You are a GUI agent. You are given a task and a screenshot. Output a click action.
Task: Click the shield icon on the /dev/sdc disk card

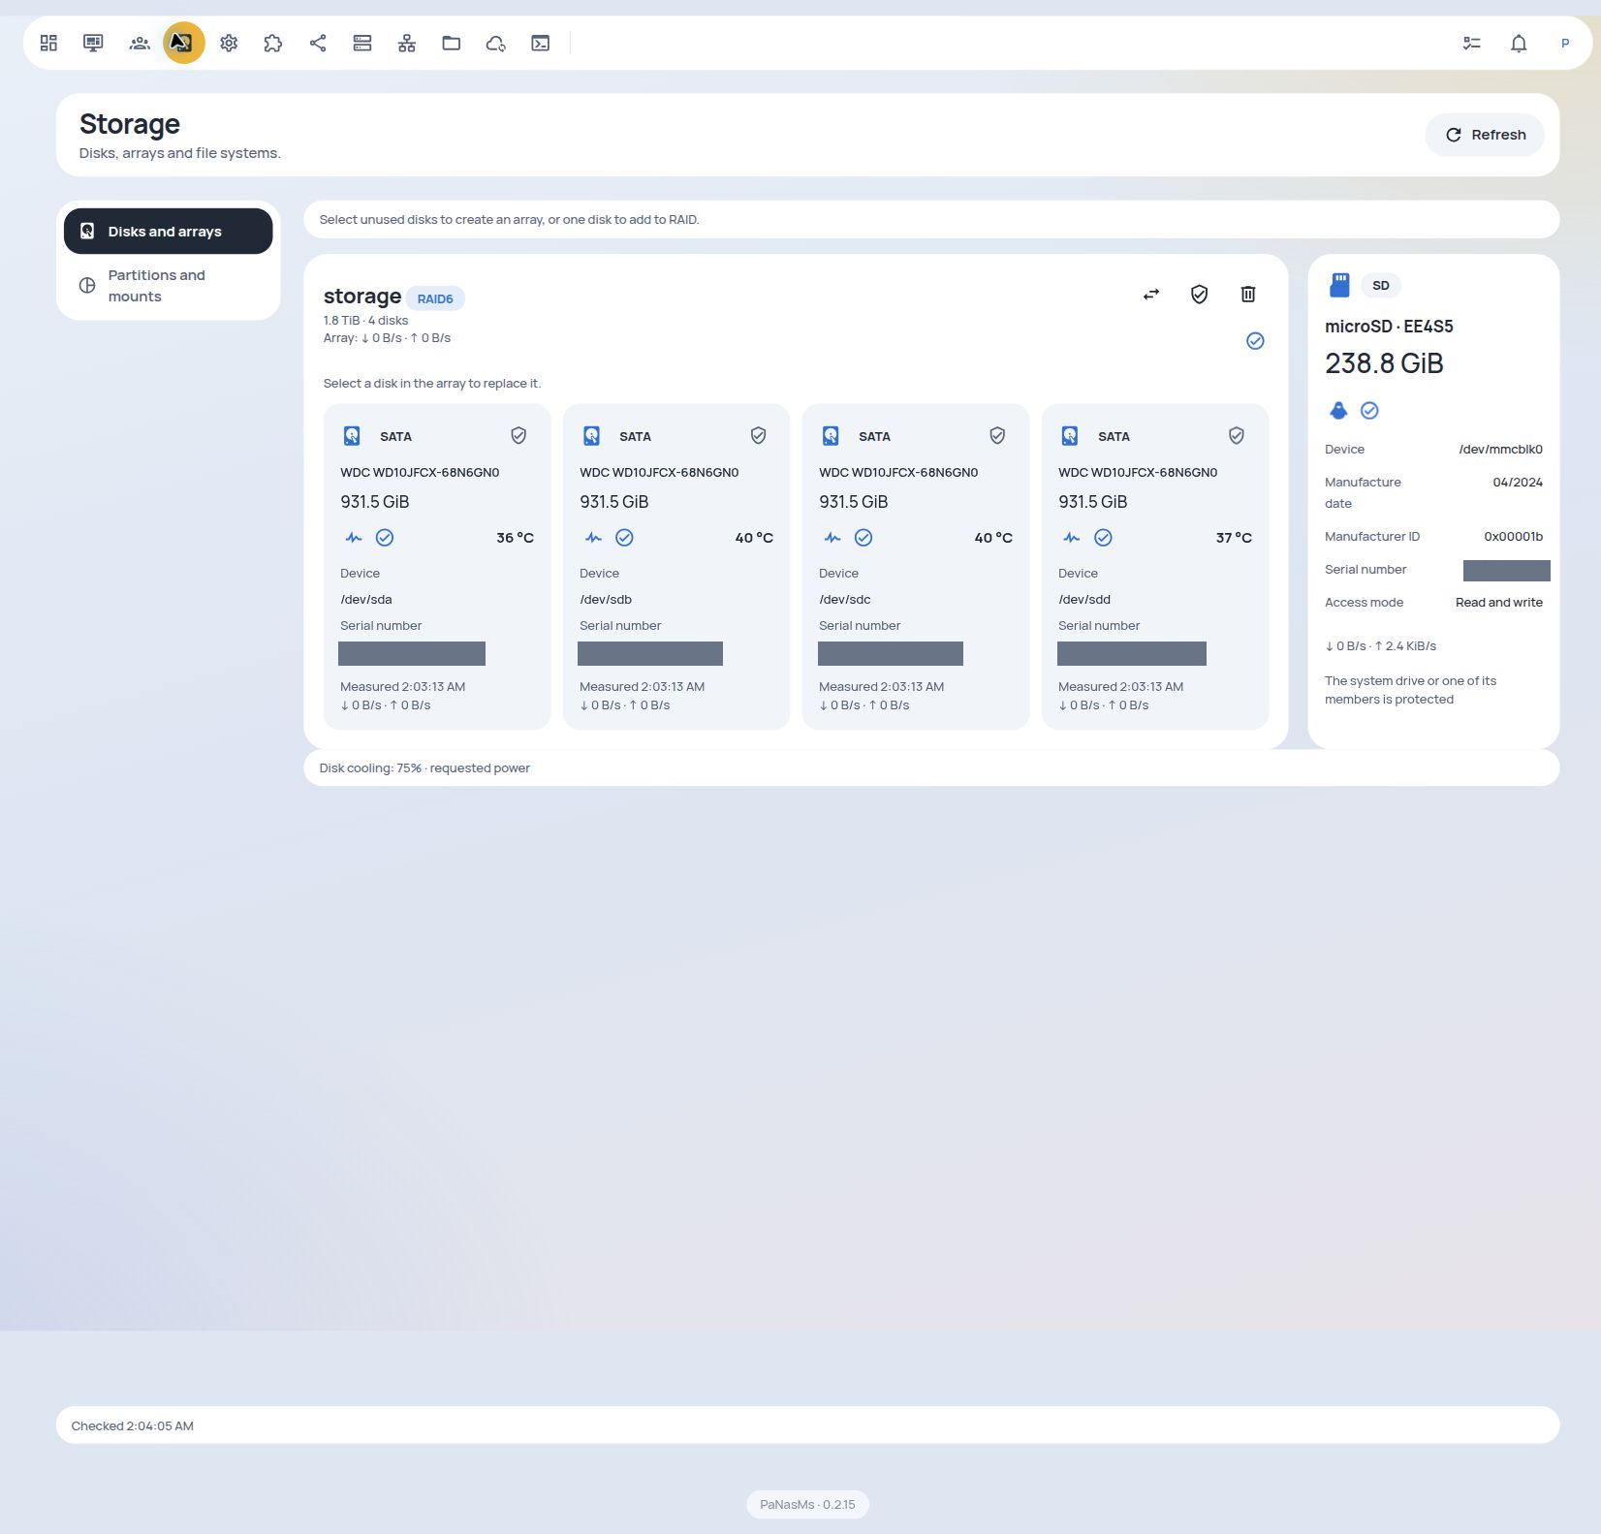point(997,436)
